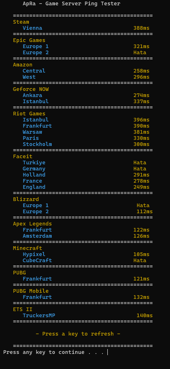Click the Blizzard Europe 2 112ms value
This screenshot has width=170, height=369.
coord(145,212)
